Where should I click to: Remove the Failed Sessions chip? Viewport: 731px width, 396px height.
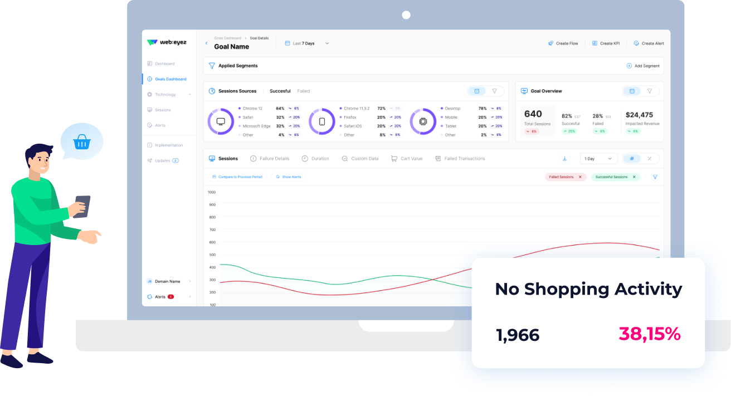tap(580, 177)
